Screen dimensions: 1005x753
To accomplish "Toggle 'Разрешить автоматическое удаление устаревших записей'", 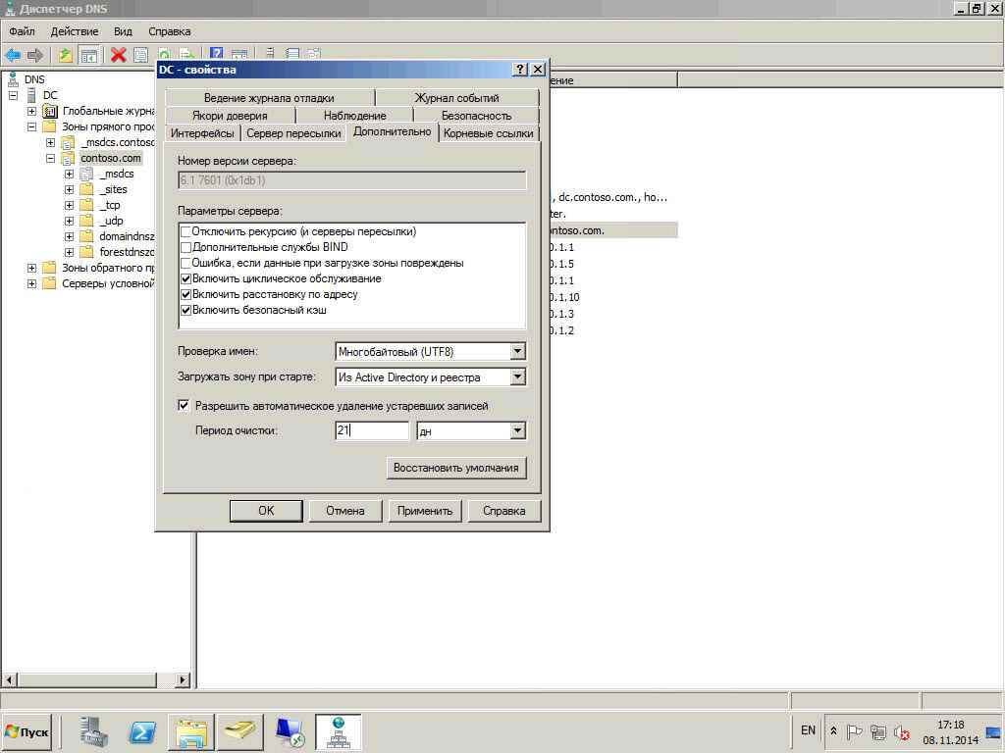I will (184, 405).
